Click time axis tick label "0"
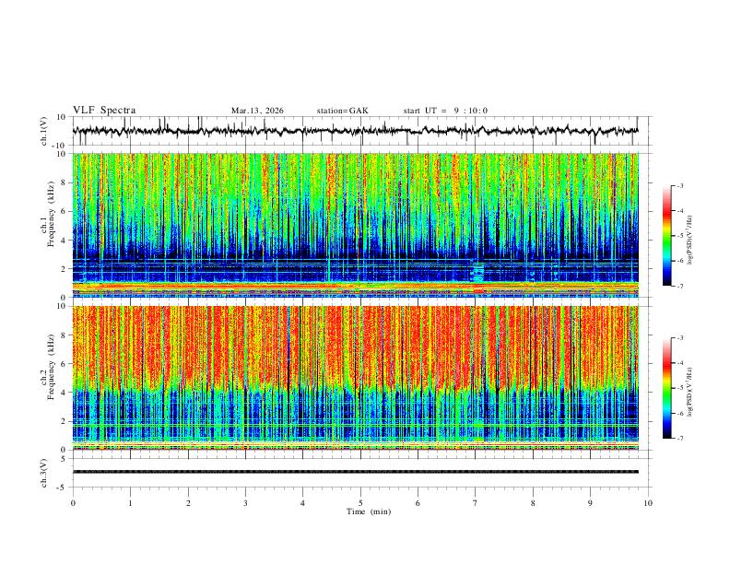Viewport: 730px width, 564px height. click(73, 503)
